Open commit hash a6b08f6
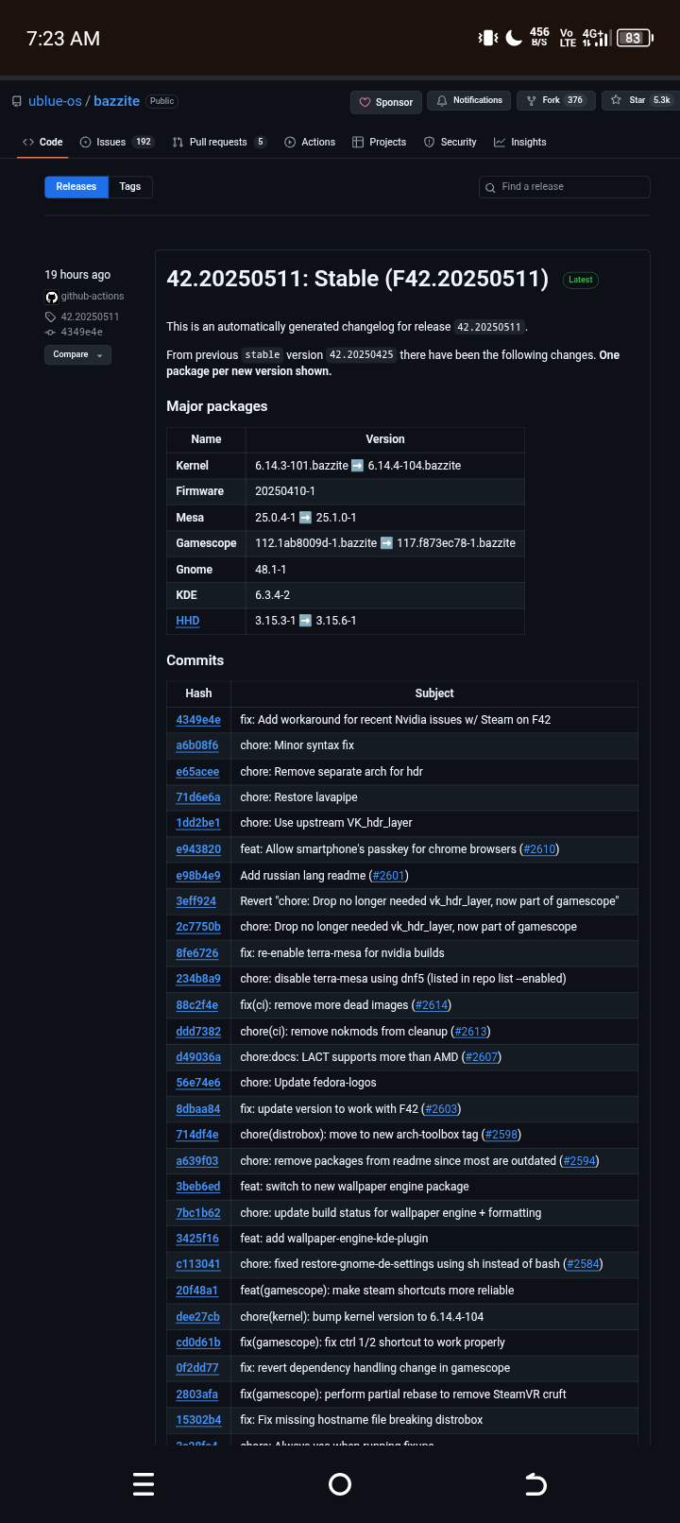This screenshot has width=680, height=1523. tap(197, 745)
